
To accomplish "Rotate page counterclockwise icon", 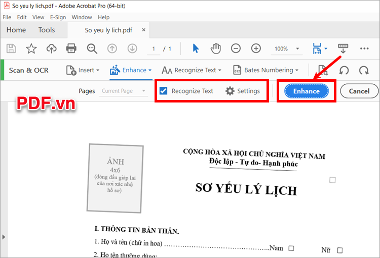I will pos(344,70).
